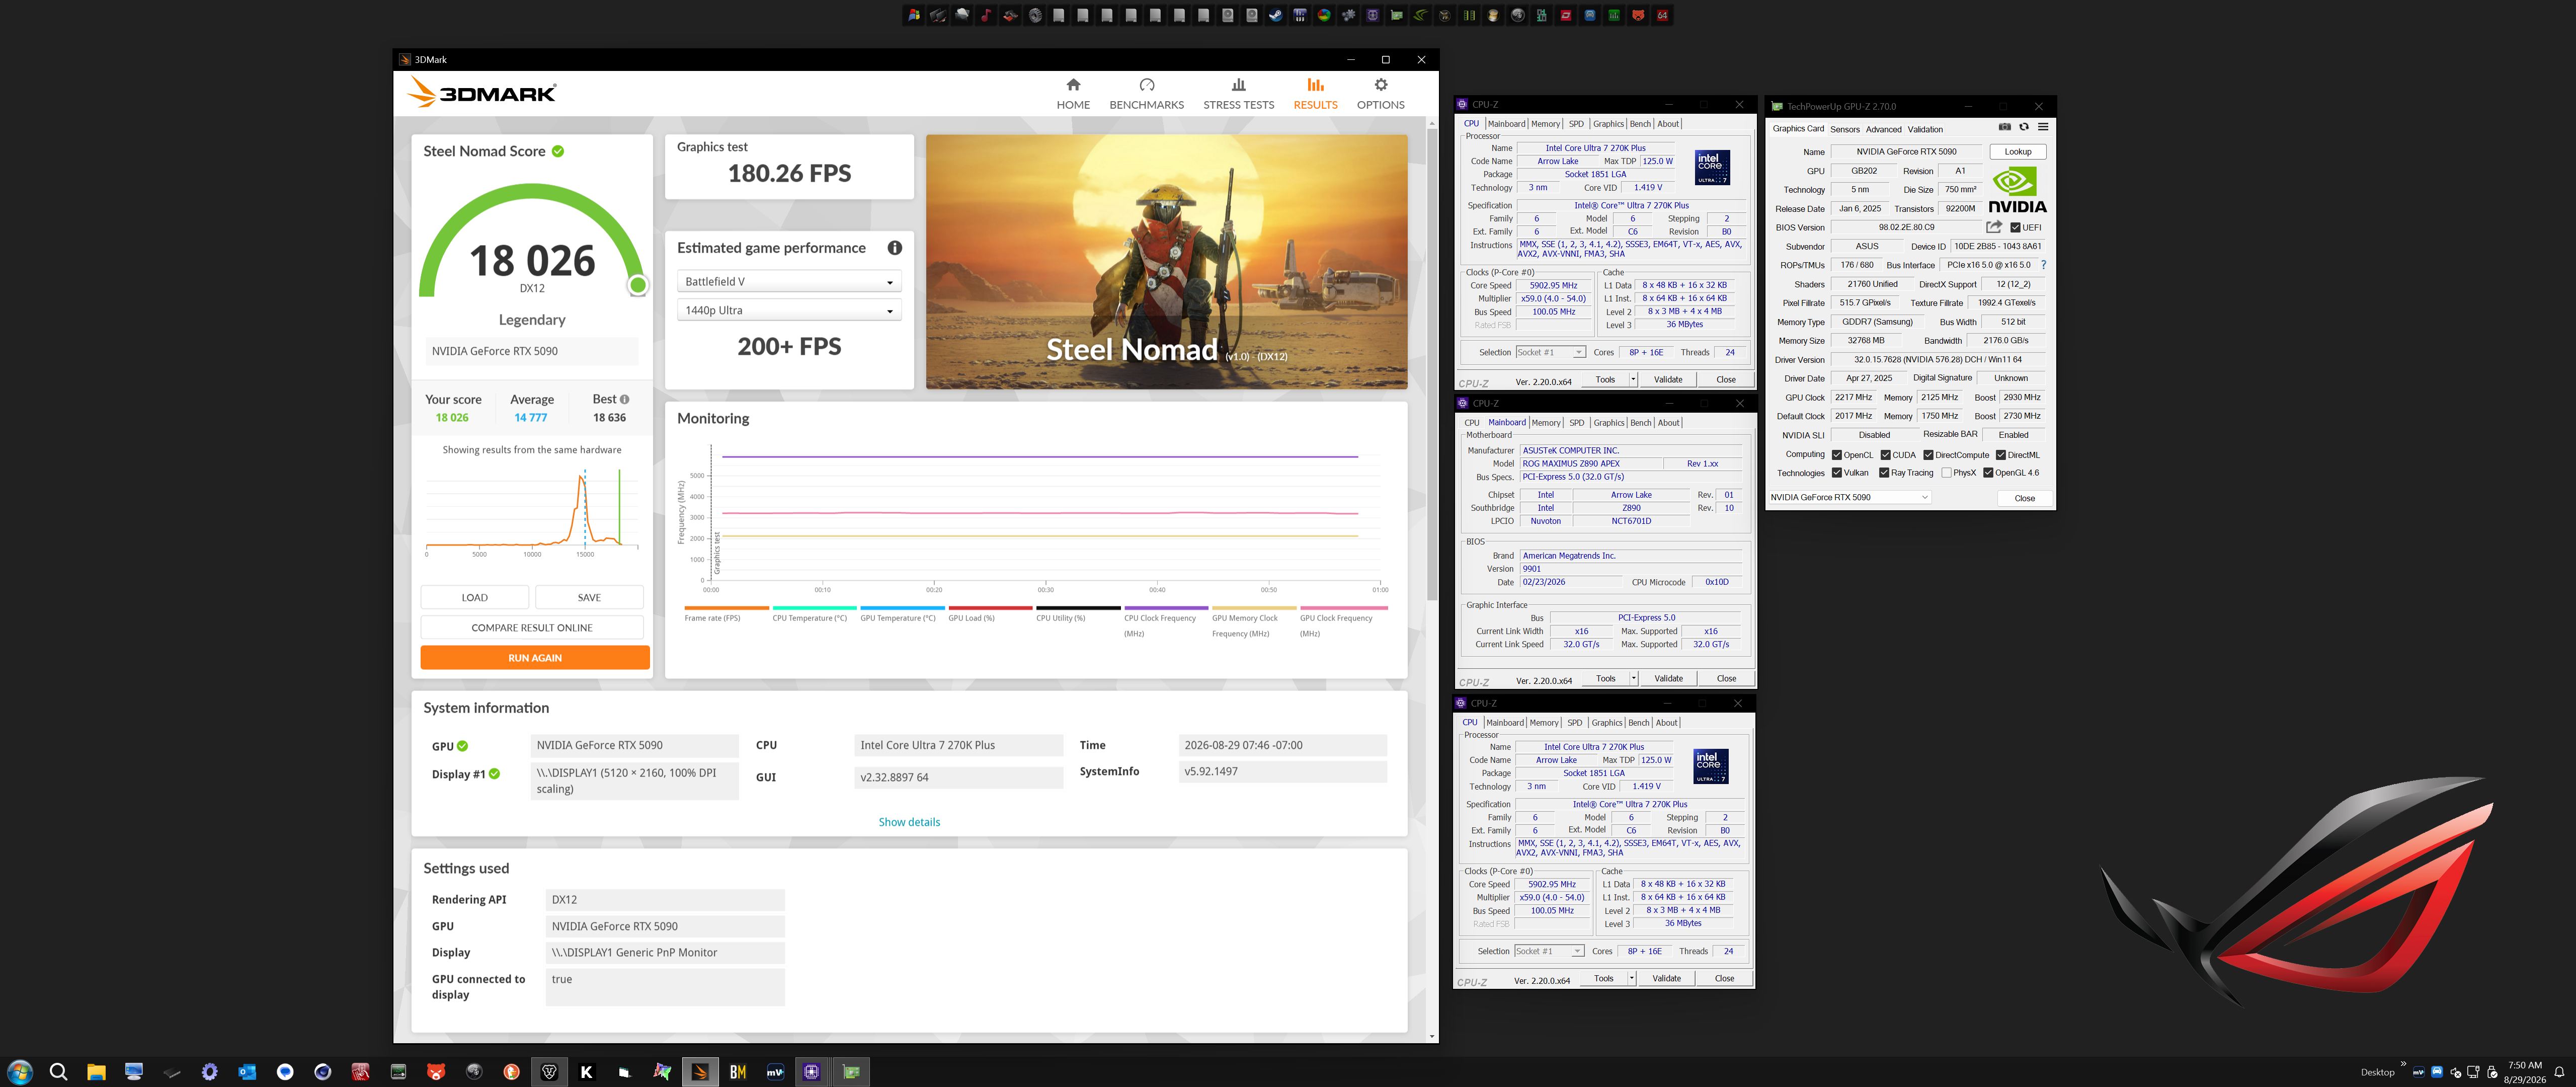This screenshot has height=1087, width=2576.
Task: Toggle the OpenGL 4.6 checkbox
Action: (x=1989, y=473)
